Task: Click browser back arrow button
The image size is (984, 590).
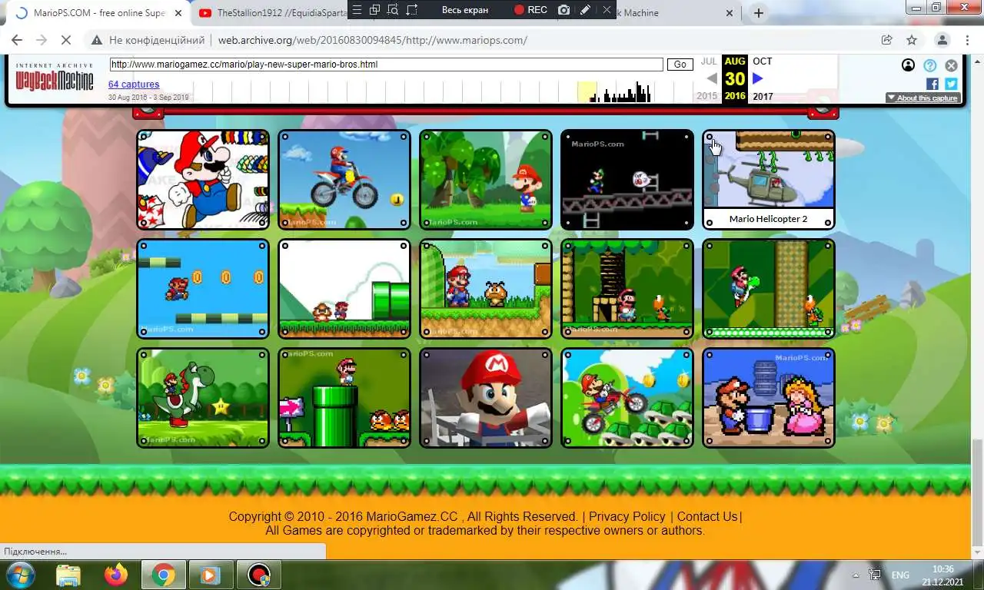Action: [17, 40]
